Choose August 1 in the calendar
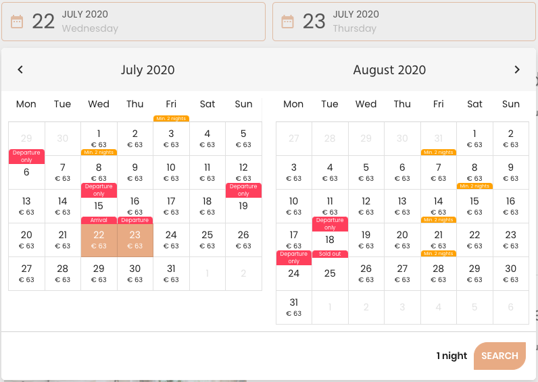The image size is (538, 382). click(474, 139)
